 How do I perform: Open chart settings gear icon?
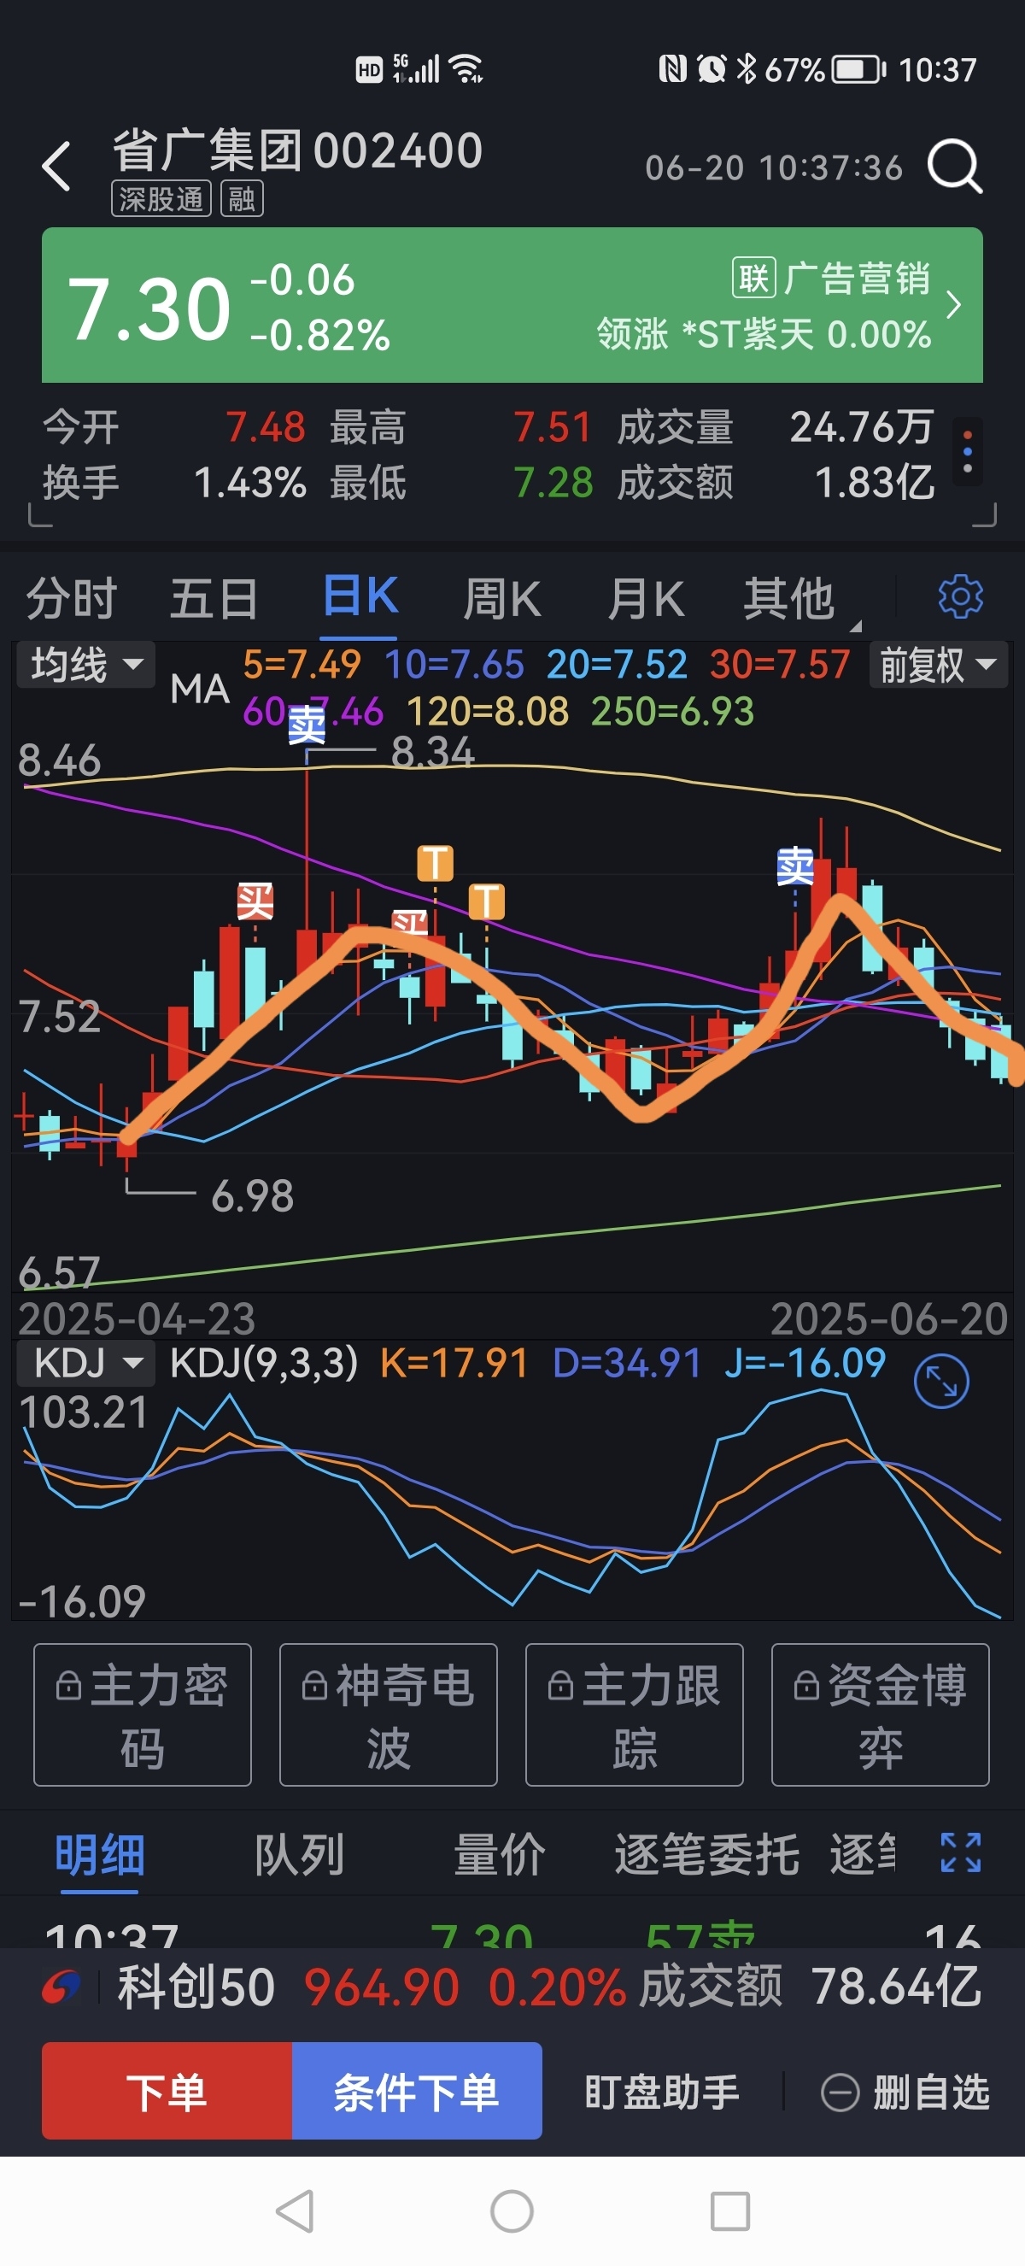pyautogui.click(x=960, y=597)
